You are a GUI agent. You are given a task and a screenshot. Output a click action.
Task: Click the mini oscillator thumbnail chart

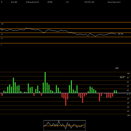(x=65, y=125)
